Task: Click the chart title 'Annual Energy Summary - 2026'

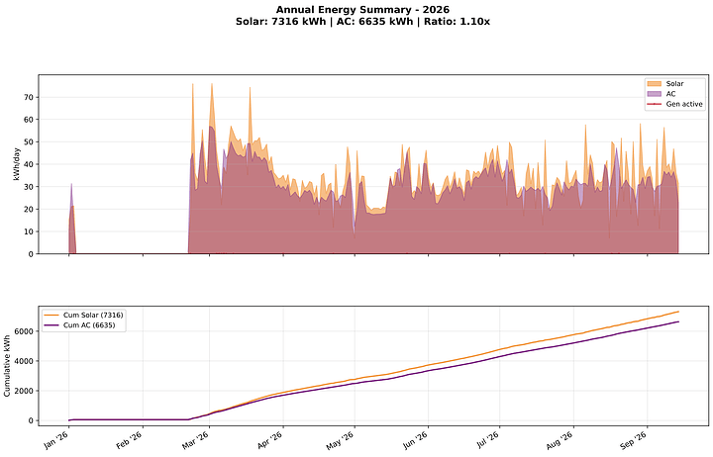Action: (362, 10)
